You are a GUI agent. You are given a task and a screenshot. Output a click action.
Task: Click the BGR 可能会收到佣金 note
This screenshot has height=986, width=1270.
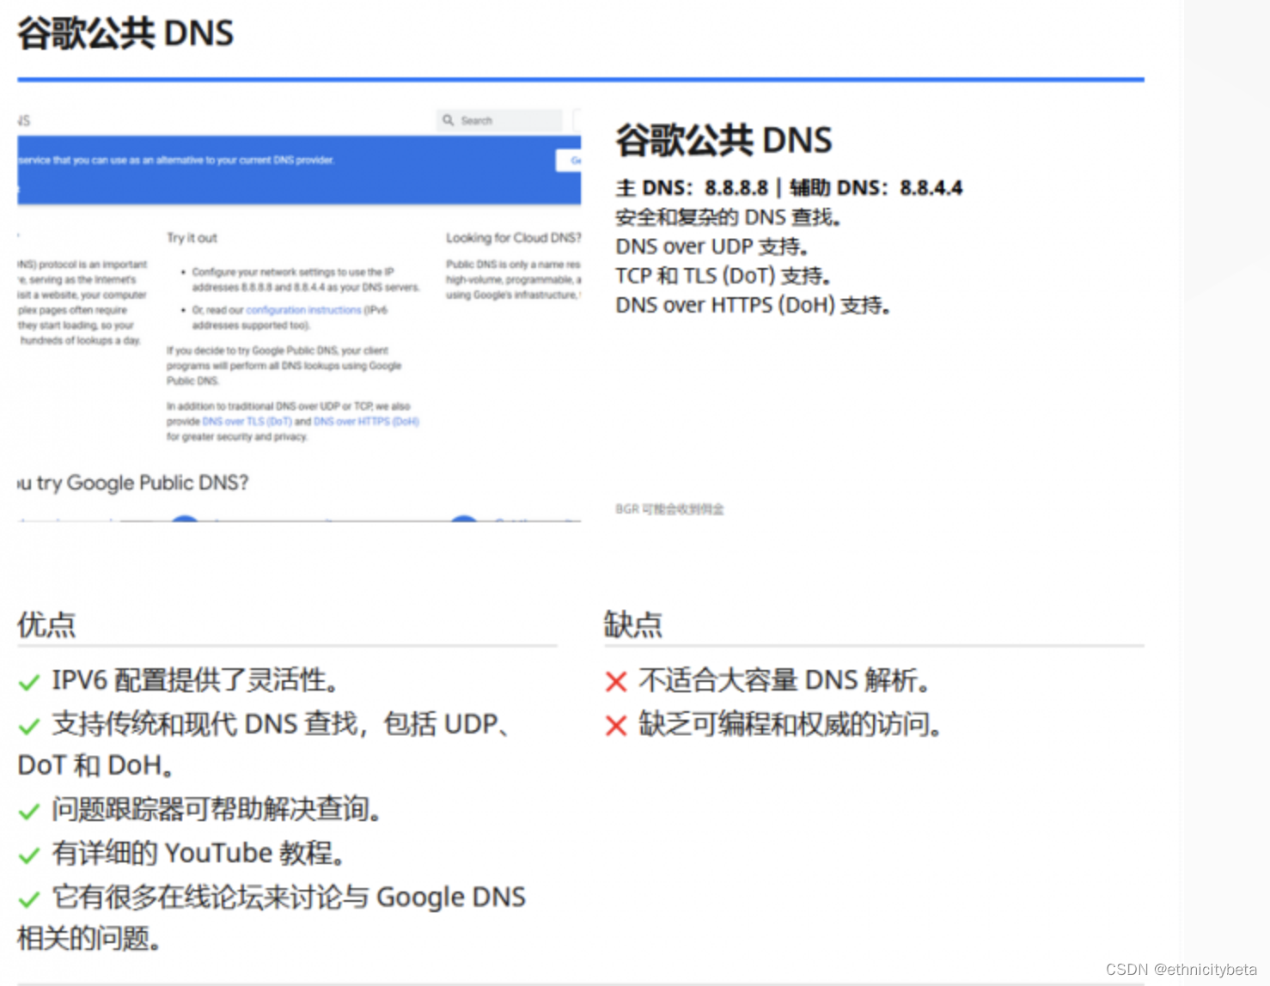pos(669,509)
